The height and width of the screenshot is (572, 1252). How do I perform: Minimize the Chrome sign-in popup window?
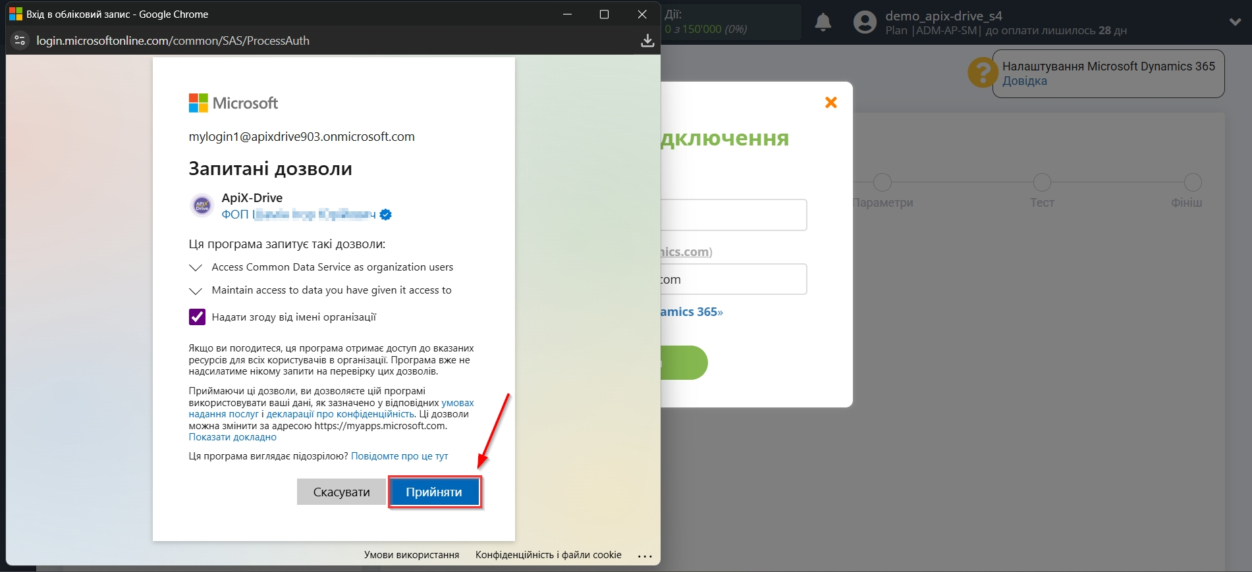click(x=567, y=14)
